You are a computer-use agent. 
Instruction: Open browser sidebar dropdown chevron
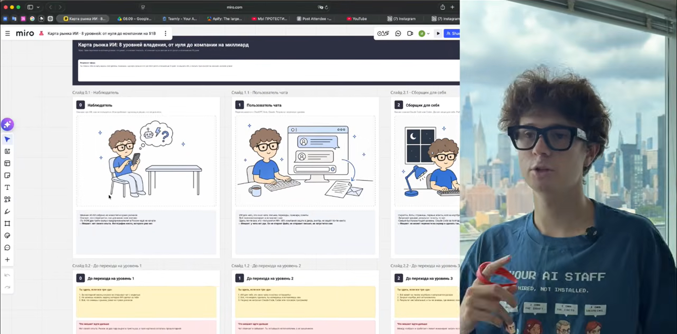click(38, 7)
